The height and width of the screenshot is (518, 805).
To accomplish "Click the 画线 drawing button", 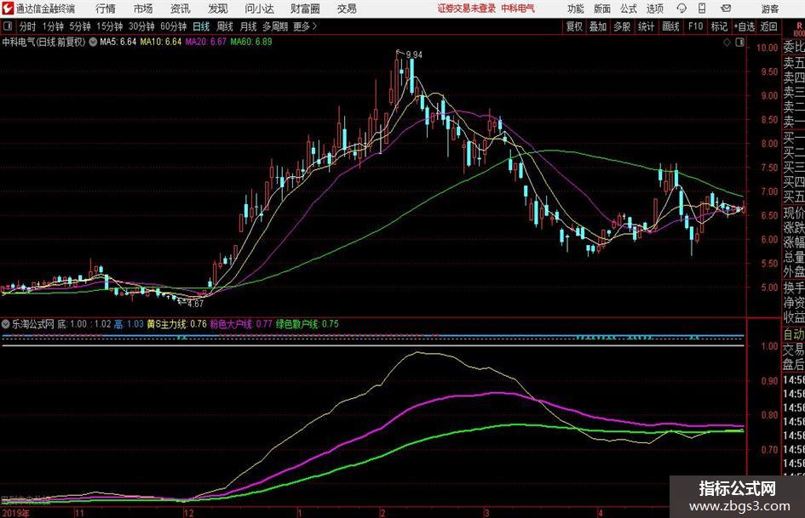I will 670,26.
